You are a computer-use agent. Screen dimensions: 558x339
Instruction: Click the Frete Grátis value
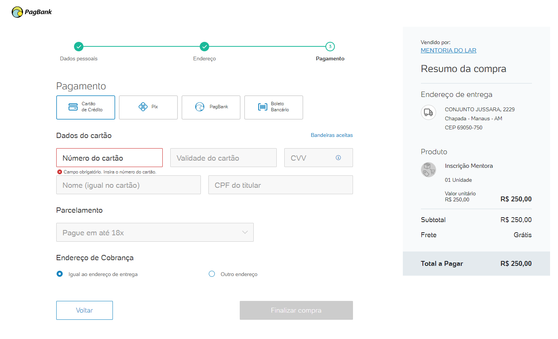[x=523, y=235]
